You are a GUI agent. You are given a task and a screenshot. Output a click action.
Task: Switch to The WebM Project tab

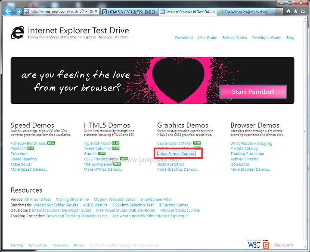246,12
